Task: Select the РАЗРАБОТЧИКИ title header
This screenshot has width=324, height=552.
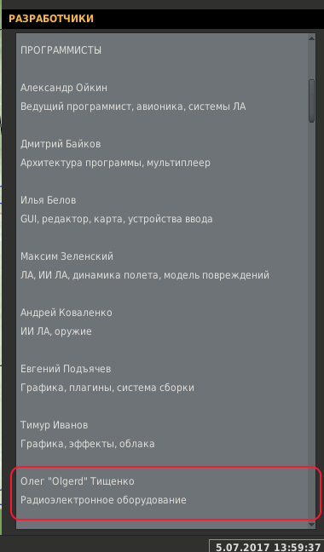Action: (51, 19)
